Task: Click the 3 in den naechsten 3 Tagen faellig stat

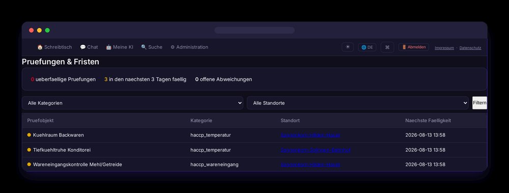Action: coord(146,79)
